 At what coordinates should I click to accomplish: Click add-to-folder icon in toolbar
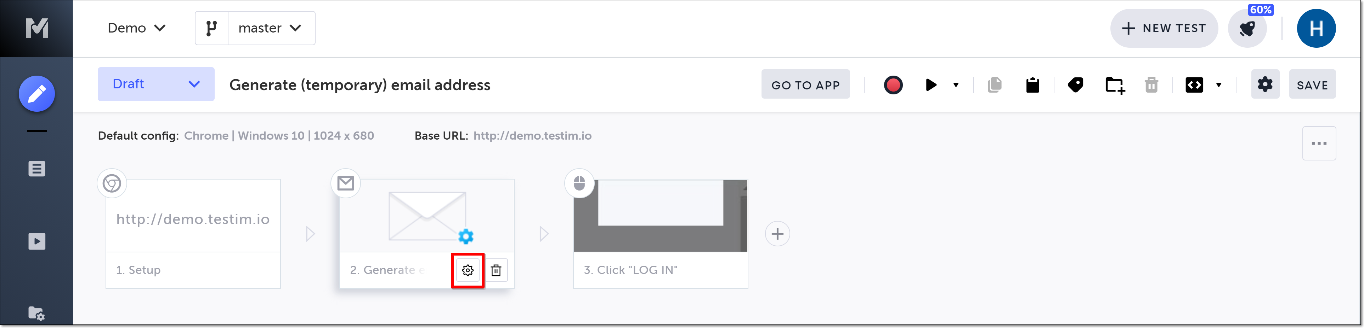1115,85
